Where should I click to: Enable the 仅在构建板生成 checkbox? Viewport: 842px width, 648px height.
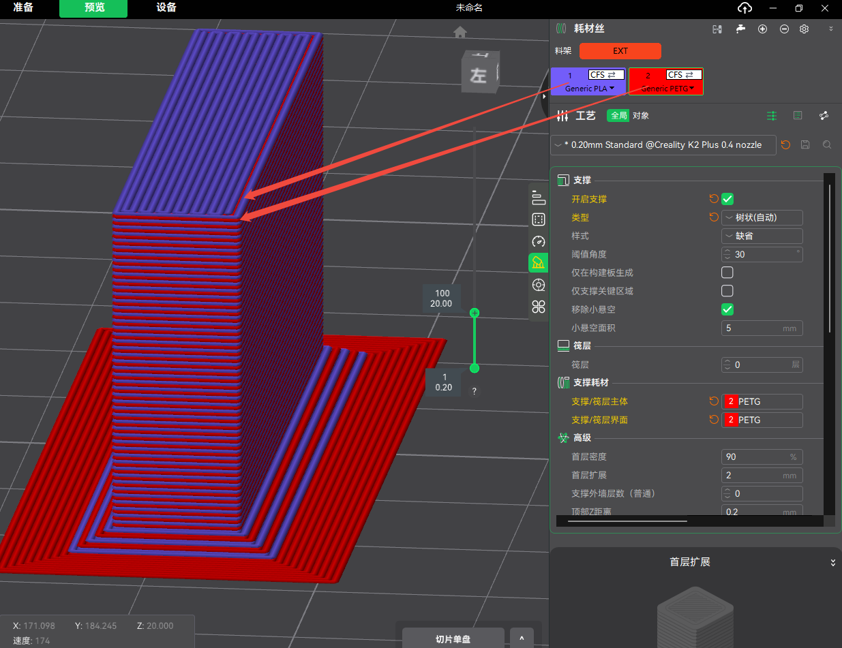click(x=727, y=273)
